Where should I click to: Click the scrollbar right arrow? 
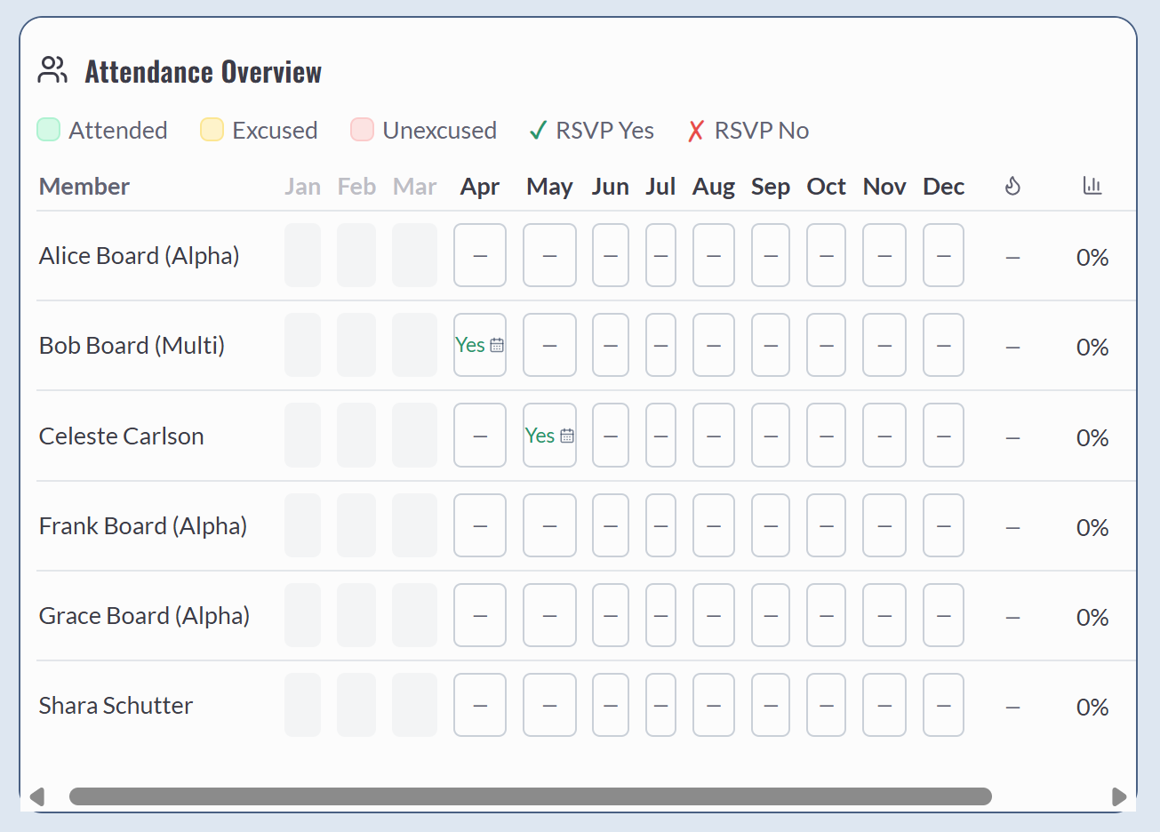(x=1119, y=796)
